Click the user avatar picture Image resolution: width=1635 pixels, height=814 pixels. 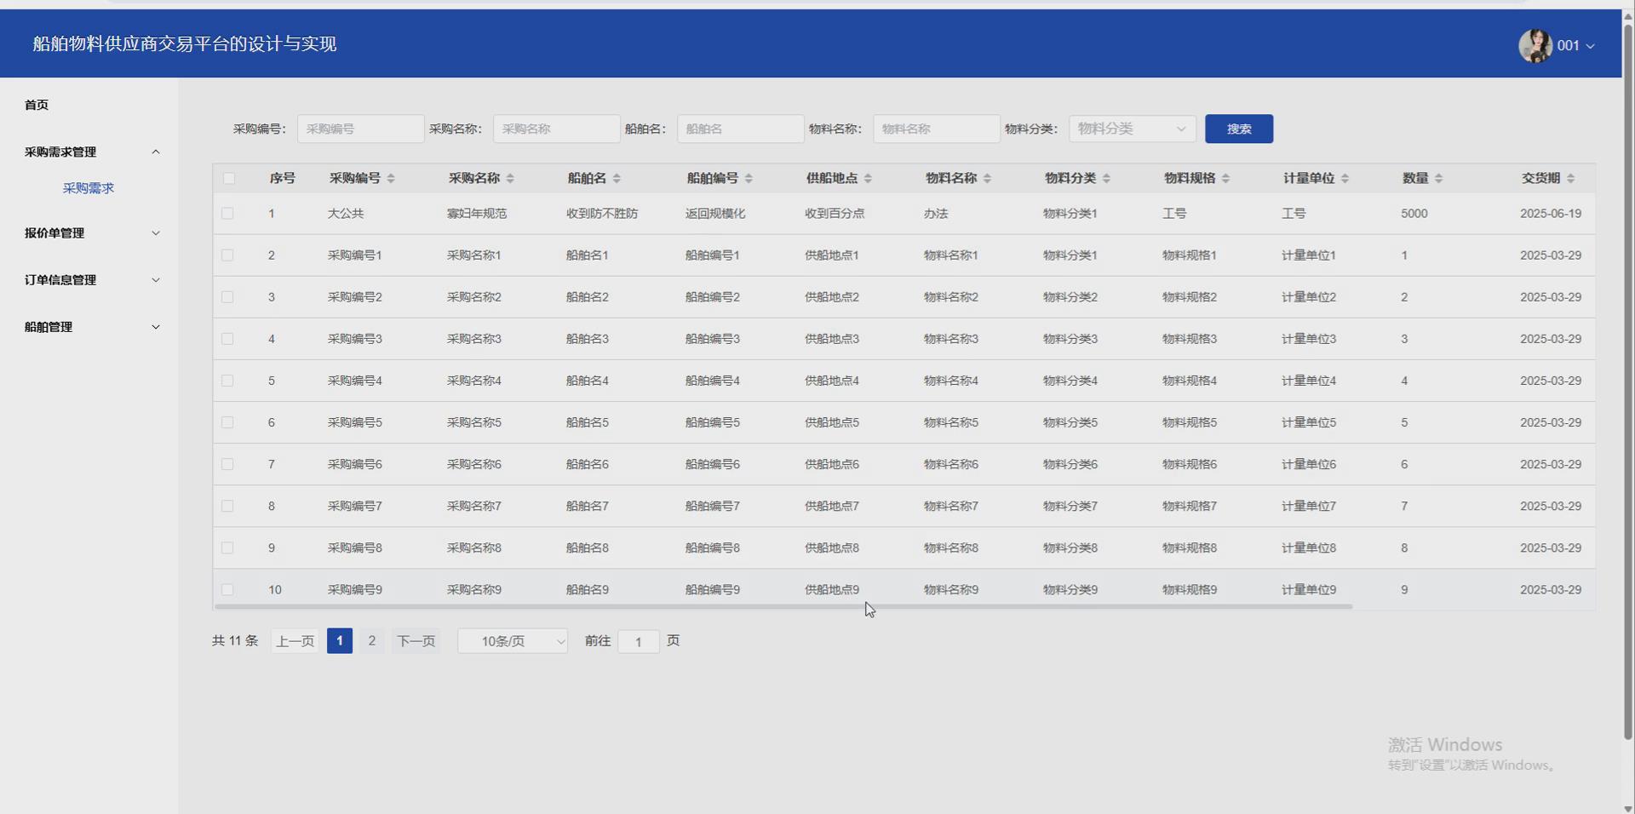[x=1535, y=45]
